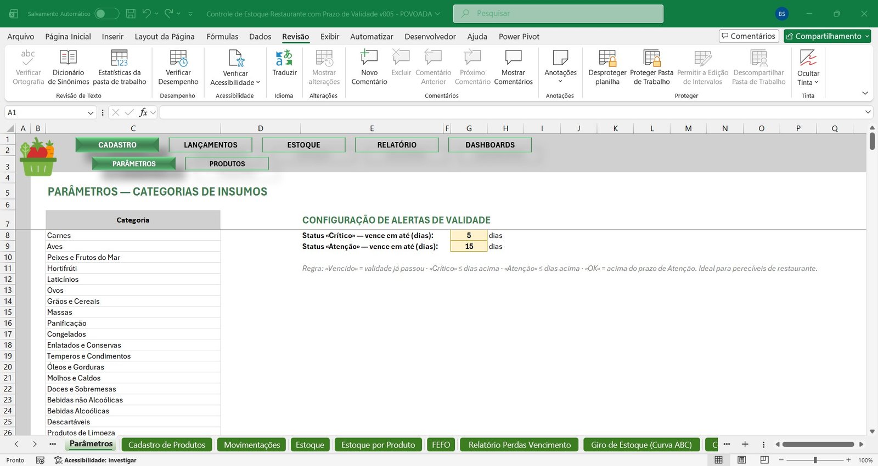Go to Próximo Comentário
878x466 pixels.
coord(472,67)
